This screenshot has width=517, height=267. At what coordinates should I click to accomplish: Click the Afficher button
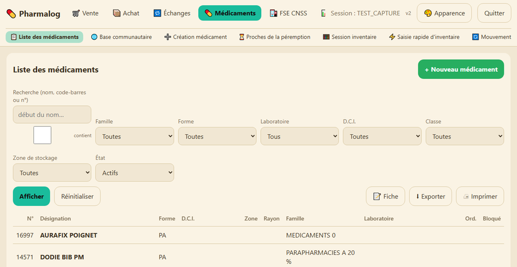tap(32, 196)
